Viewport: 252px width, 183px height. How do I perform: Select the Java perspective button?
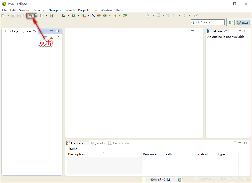coord(243,23)
